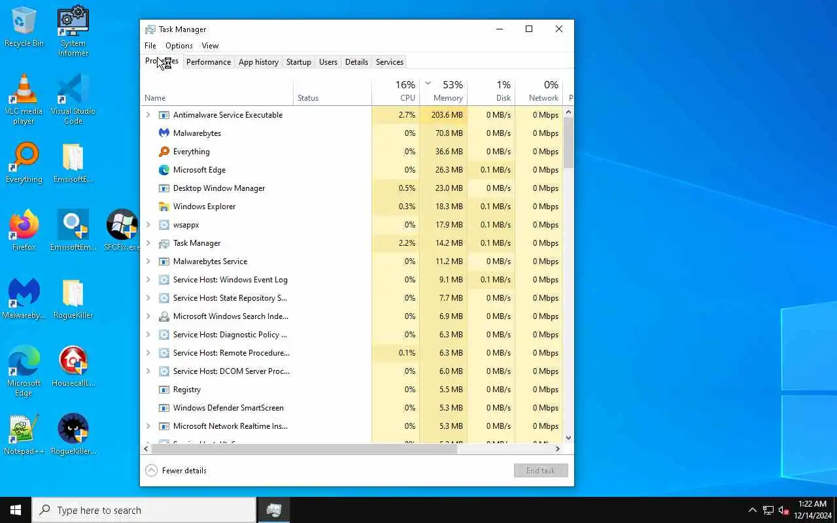Click the vertical scrollbar down arrow

tap(568, 438)
